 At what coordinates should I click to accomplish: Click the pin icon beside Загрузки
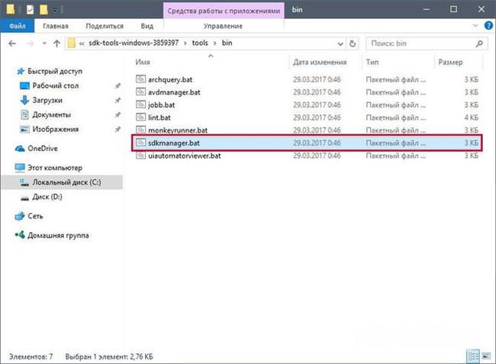118,100
